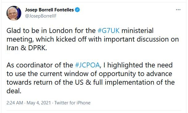Click the paragraph starting 'As coordinator'
The height and width of the screenshot is (113, 188).
click(x=90, y=78)
